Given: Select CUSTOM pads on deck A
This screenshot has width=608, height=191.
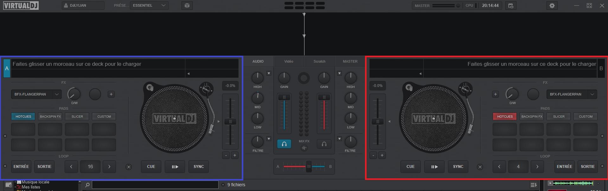Looking at the screenshot, I should pyautogui.click(x=104, y=116).
